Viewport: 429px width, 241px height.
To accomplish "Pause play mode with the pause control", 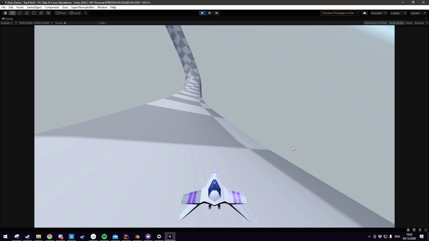I will point(209,13).
